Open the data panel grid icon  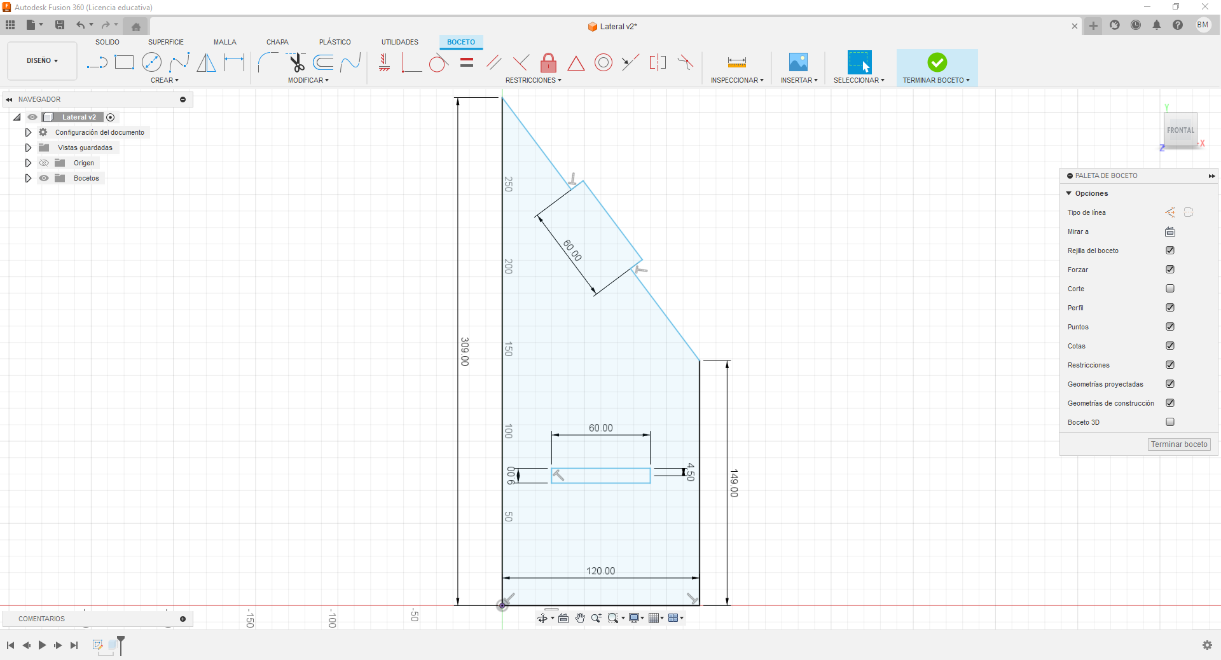coord(10,25)
